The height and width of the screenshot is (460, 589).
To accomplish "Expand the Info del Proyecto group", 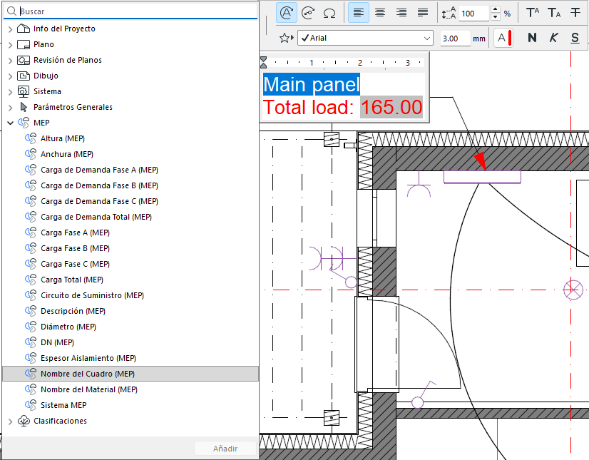I will [10, 29].
